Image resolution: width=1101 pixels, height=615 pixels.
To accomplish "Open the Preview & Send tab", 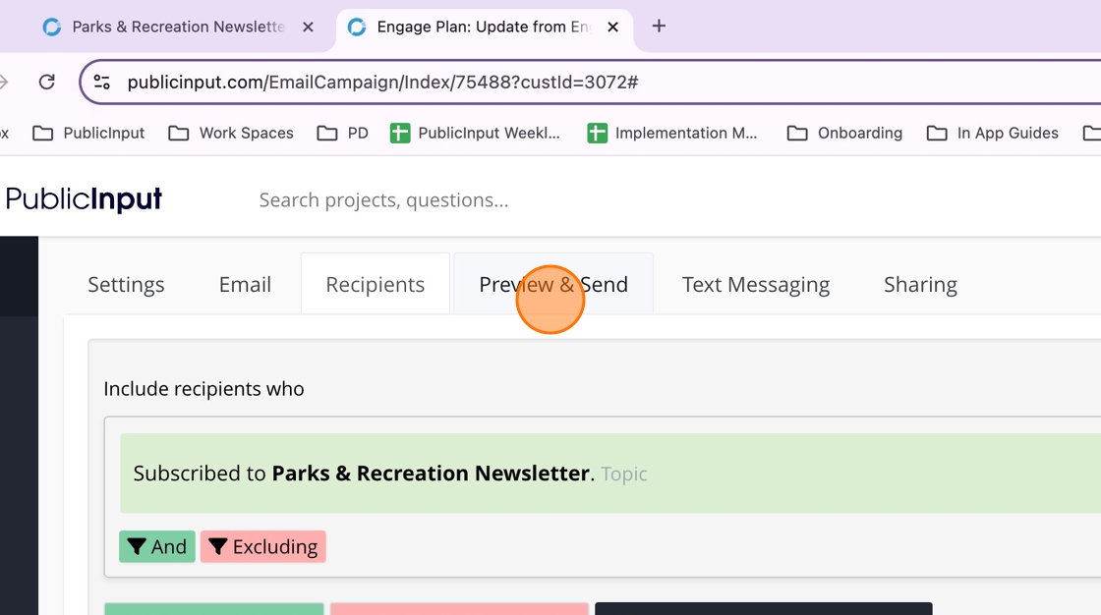I will pos(553,285).
